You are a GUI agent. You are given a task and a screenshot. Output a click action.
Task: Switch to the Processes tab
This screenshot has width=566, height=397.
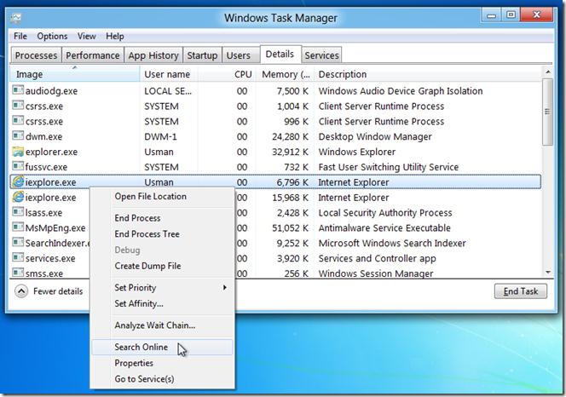36,55
